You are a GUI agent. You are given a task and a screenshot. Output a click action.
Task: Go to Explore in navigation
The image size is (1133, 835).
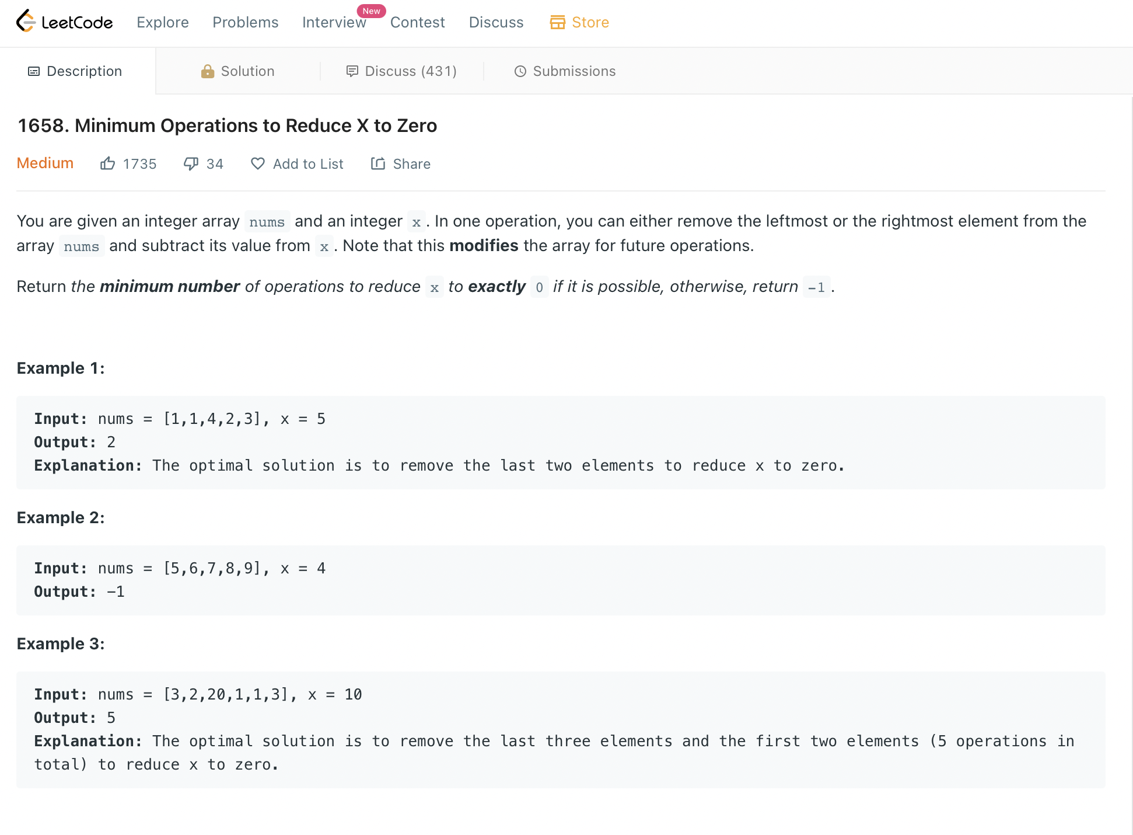163,22
